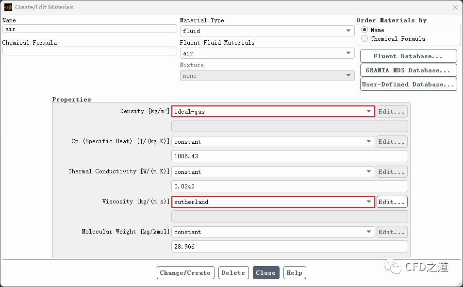
Task: Open Thermal Conductivity method dropdown
Action: coord(273,172)
